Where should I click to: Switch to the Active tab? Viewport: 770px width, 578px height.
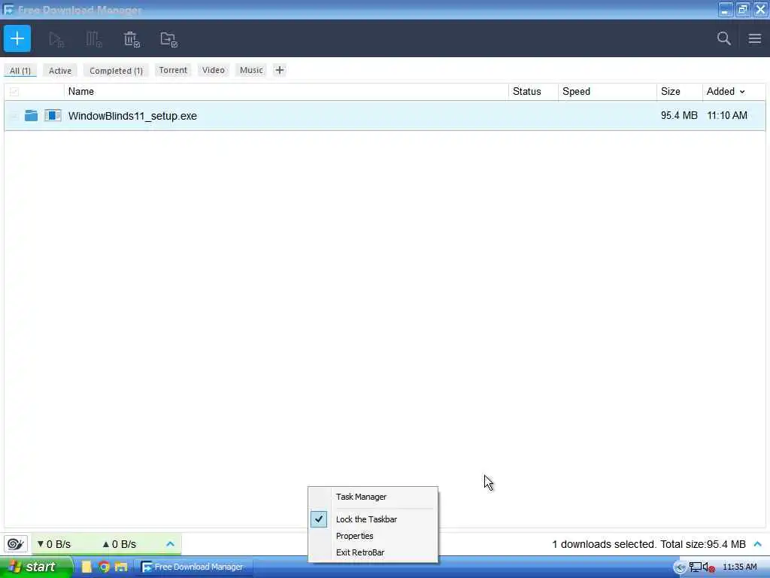60,71
